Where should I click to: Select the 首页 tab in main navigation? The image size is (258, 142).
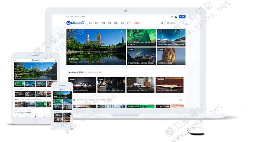click(x=90, y=23)
